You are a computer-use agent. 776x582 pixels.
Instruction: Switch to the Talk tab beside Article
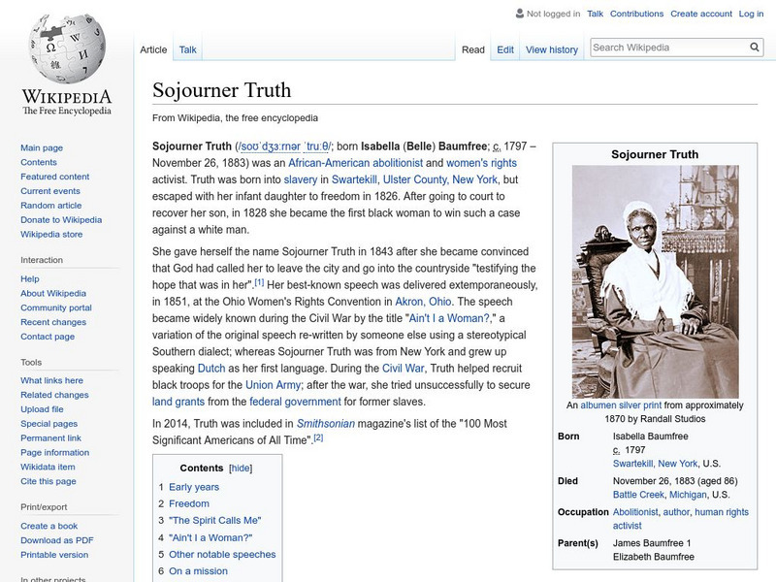pos(187,49)
